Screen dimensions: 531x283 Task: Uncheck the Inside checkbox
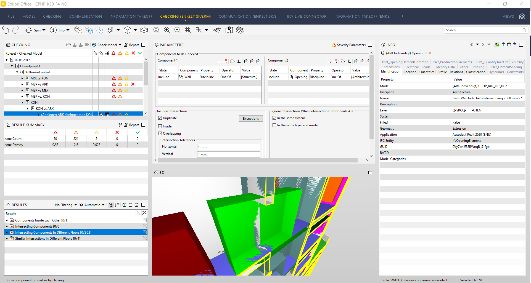[x=160, y=126]
